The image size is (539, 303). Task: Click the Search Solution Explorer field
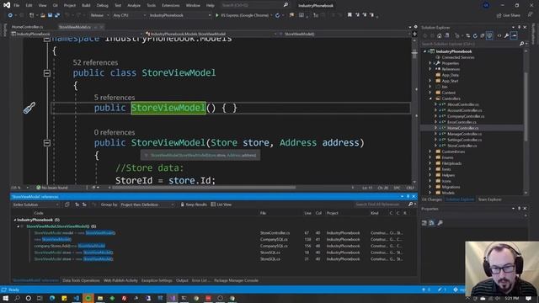(x=470, y=44)
